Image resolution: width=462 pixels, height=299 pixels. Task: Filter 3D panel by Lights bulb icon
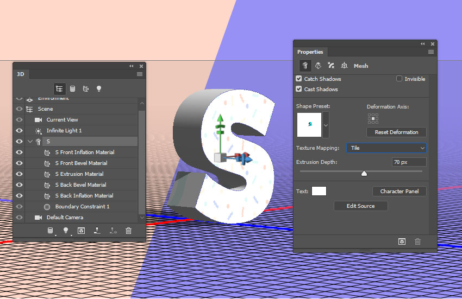tap(99, 88)
